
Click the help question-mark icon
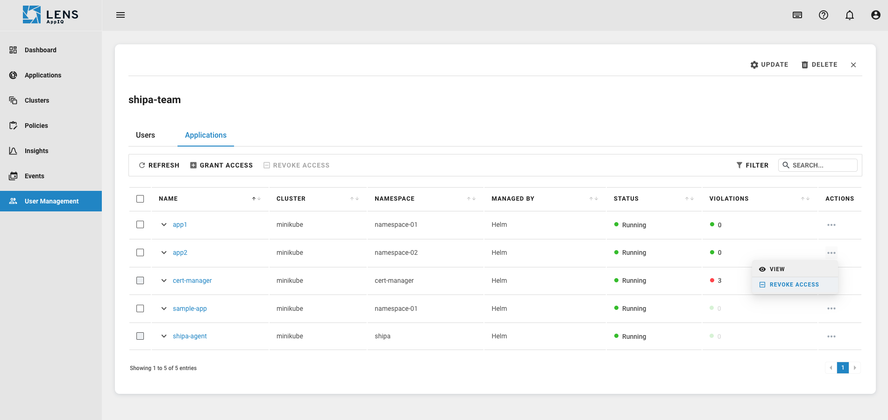(x=823, y=15)
